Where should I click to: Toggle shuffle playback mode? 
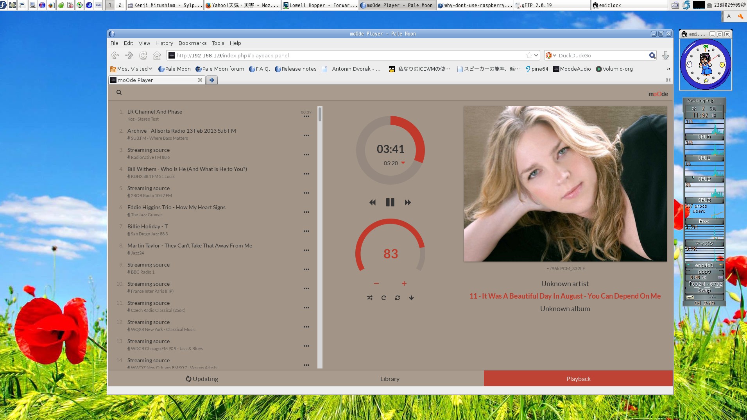click(x=369, y=298)
